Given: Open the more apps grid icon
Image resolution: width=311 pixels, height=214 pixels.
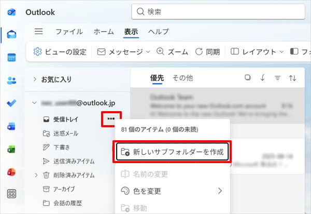Looking at the screenshot, I should coord(11,194).
